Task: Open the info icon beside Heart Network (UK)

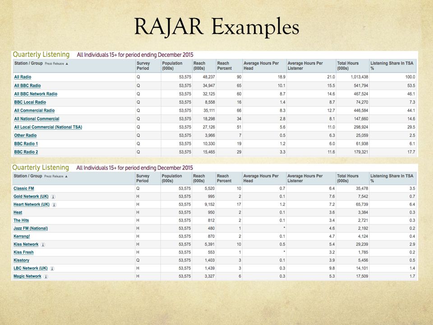Action: [54, 205]
